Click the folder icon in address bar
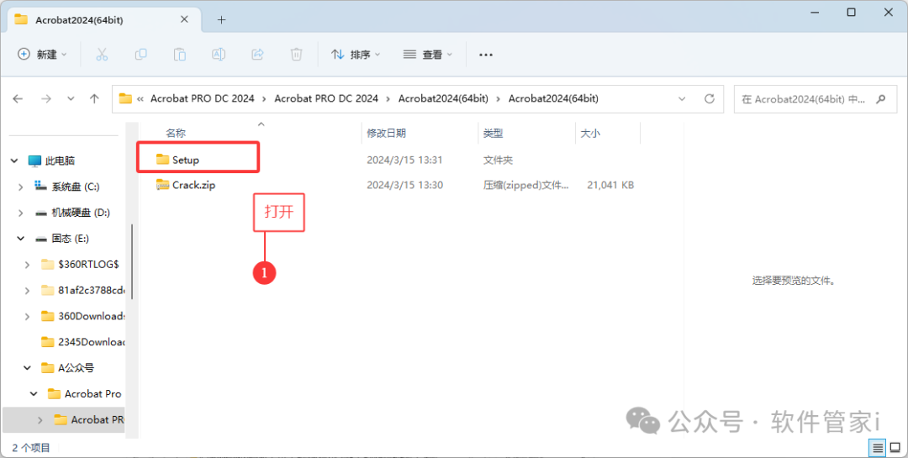This screenshot has height=458, width=908. point(125,98)
